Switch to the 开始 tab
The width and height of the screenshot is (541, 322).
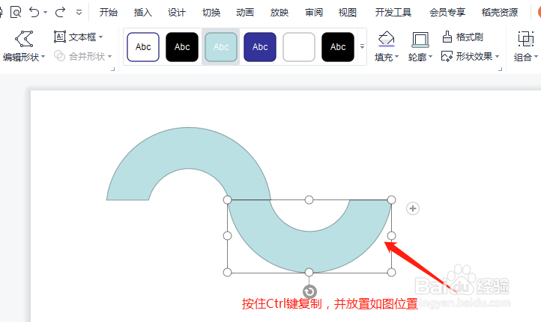(109, 13)
